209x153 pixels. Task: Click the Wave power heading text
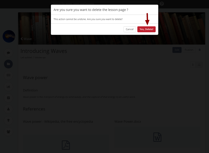[35, 78]
